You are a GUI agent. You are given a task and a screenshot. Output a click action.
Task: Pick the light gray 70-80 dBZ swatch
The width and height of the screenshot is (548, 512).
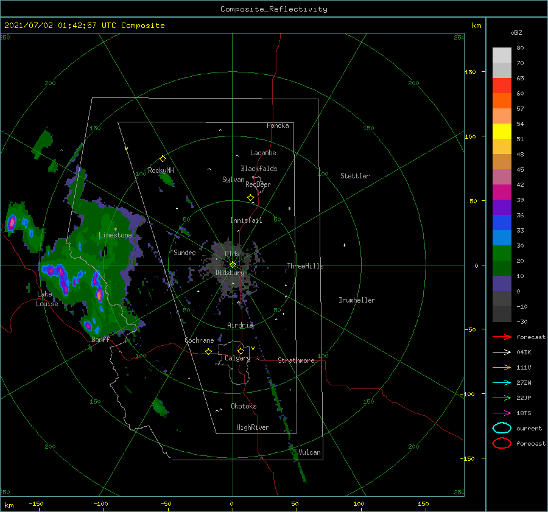(502, 55)
